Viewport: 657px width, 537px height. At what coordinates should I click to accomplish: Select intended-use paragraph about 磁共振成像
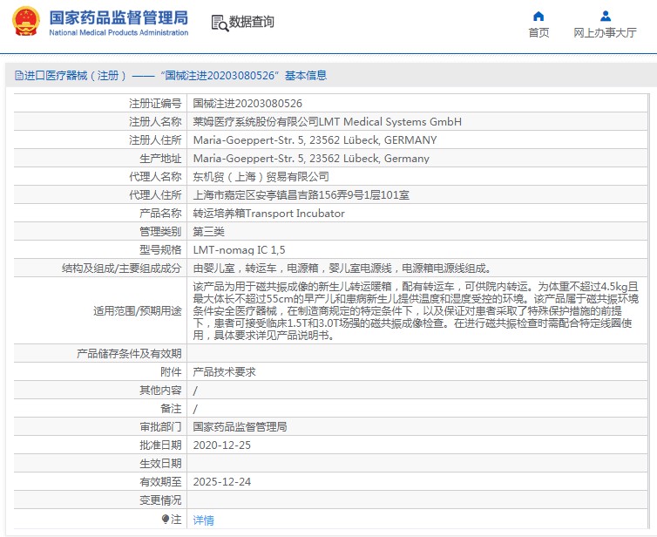click(x=416, y=310)
